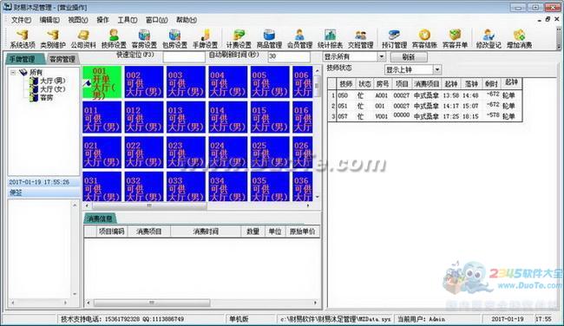Viewport: 564px width, 326px height.
Task: Click the 快速定位 input field
Action: tap(184, 56)
